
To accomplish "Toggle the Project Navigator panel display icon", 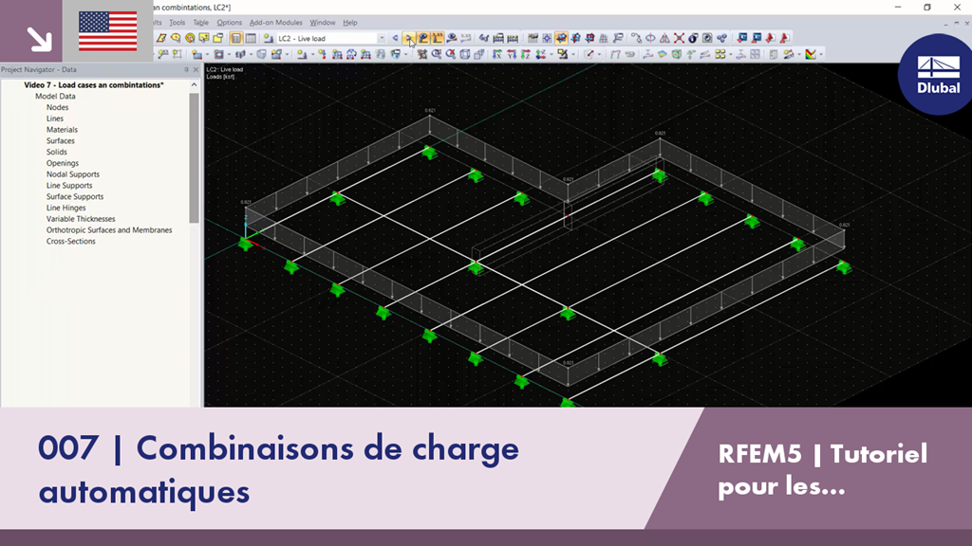I will pos(236,38).
